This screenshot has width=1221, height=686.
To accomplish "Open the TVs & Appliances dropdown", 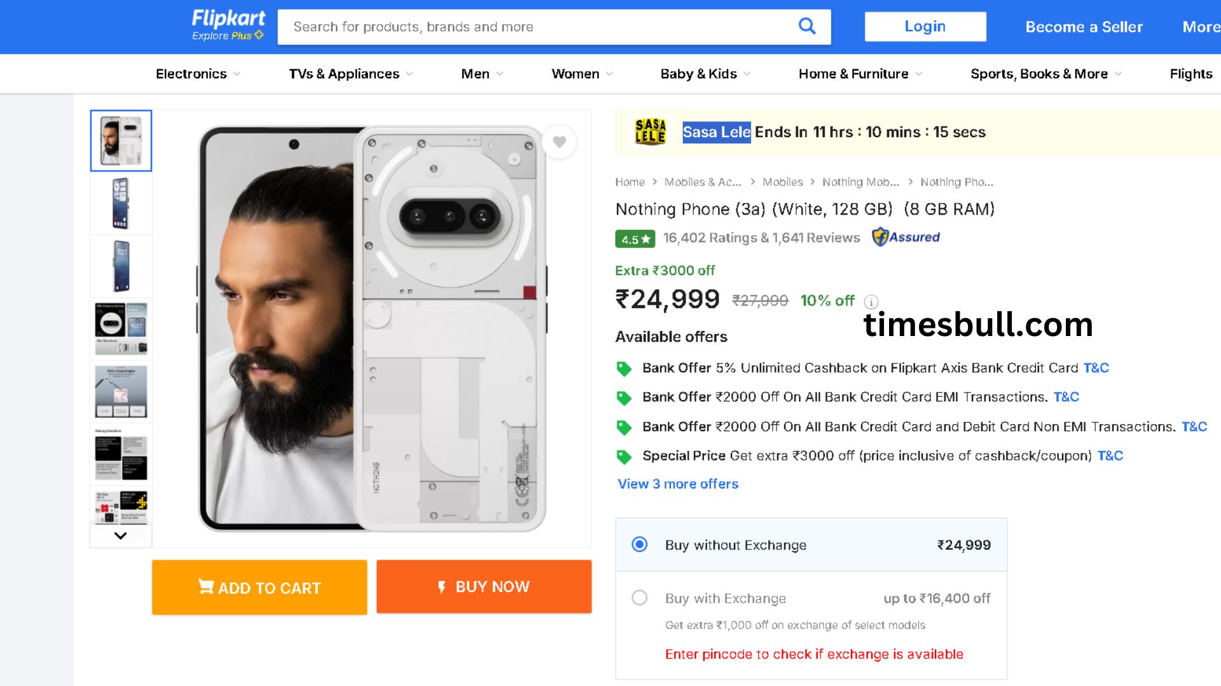I will tap(350, 74).
